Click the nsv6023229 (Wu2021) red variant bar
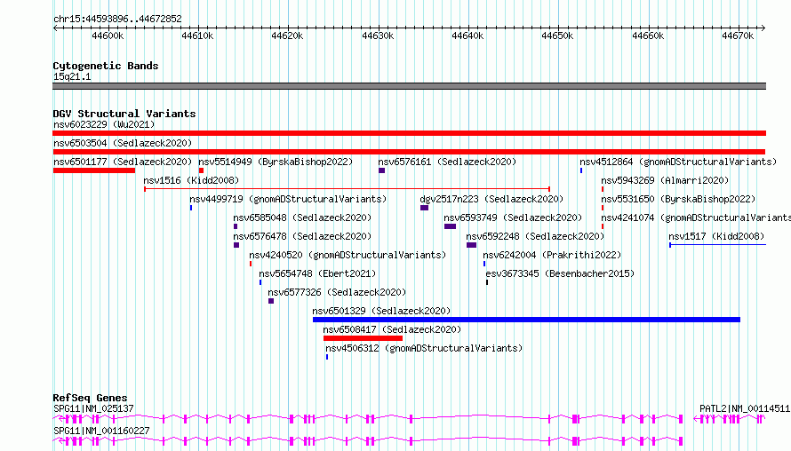Viewport: 791px width, 451px height. point(409,133)
